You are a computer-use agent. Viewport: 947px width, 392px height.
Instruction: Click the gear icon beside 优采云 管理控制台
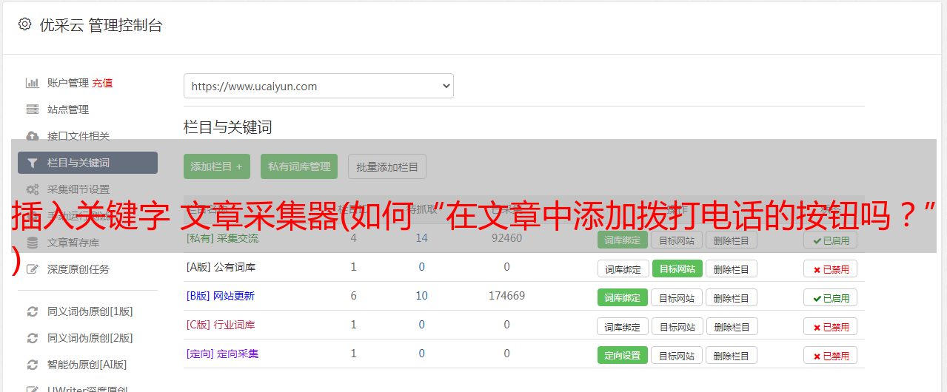24,24
